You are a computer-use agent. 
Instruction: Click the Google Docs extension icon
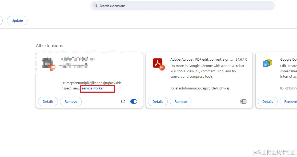coord(267,63)
